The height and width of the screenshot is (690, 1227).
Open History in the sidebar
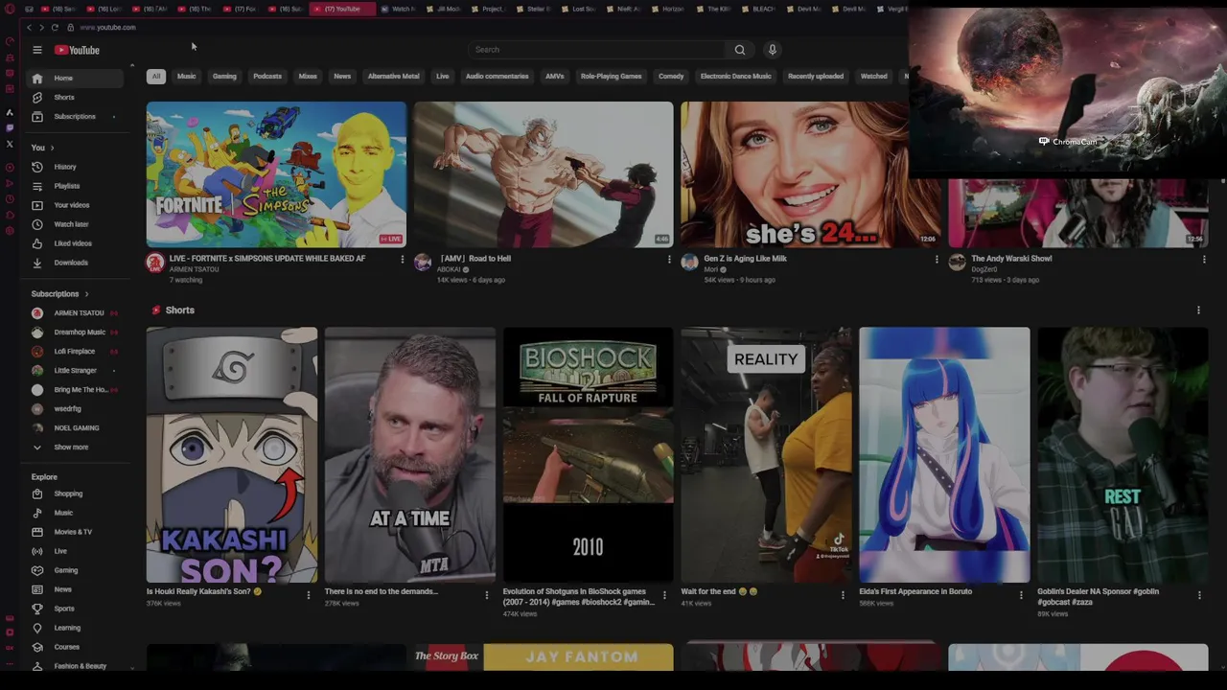[x=75, y=167]
